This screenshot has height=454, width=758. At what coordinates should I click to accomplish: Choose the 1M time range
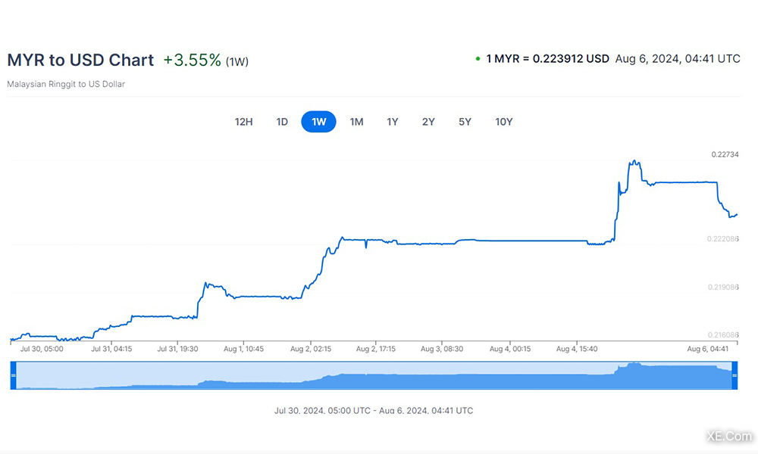point(356,122)
